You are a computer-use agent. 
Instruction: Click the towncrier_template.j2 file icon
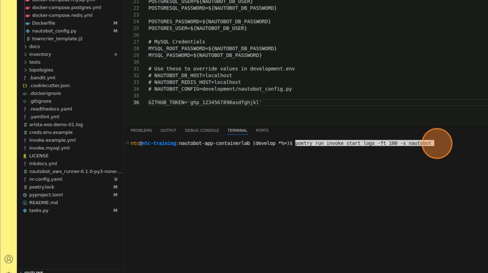(x=28, y=39)
